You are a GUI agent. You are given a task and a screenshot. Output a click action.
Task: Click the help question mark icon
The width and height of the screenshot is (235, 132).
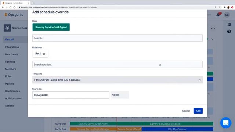pos(229,32)
